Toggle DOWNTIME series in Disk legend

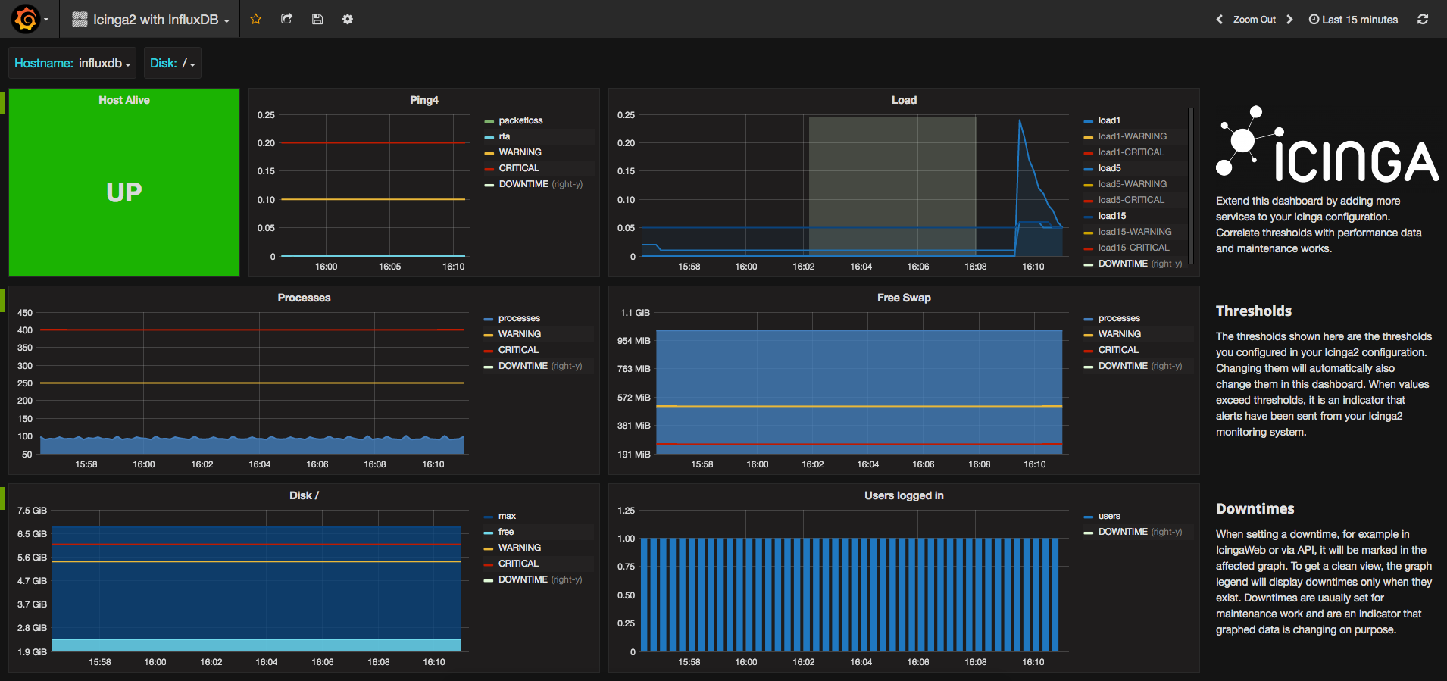(x=523, y=579)
